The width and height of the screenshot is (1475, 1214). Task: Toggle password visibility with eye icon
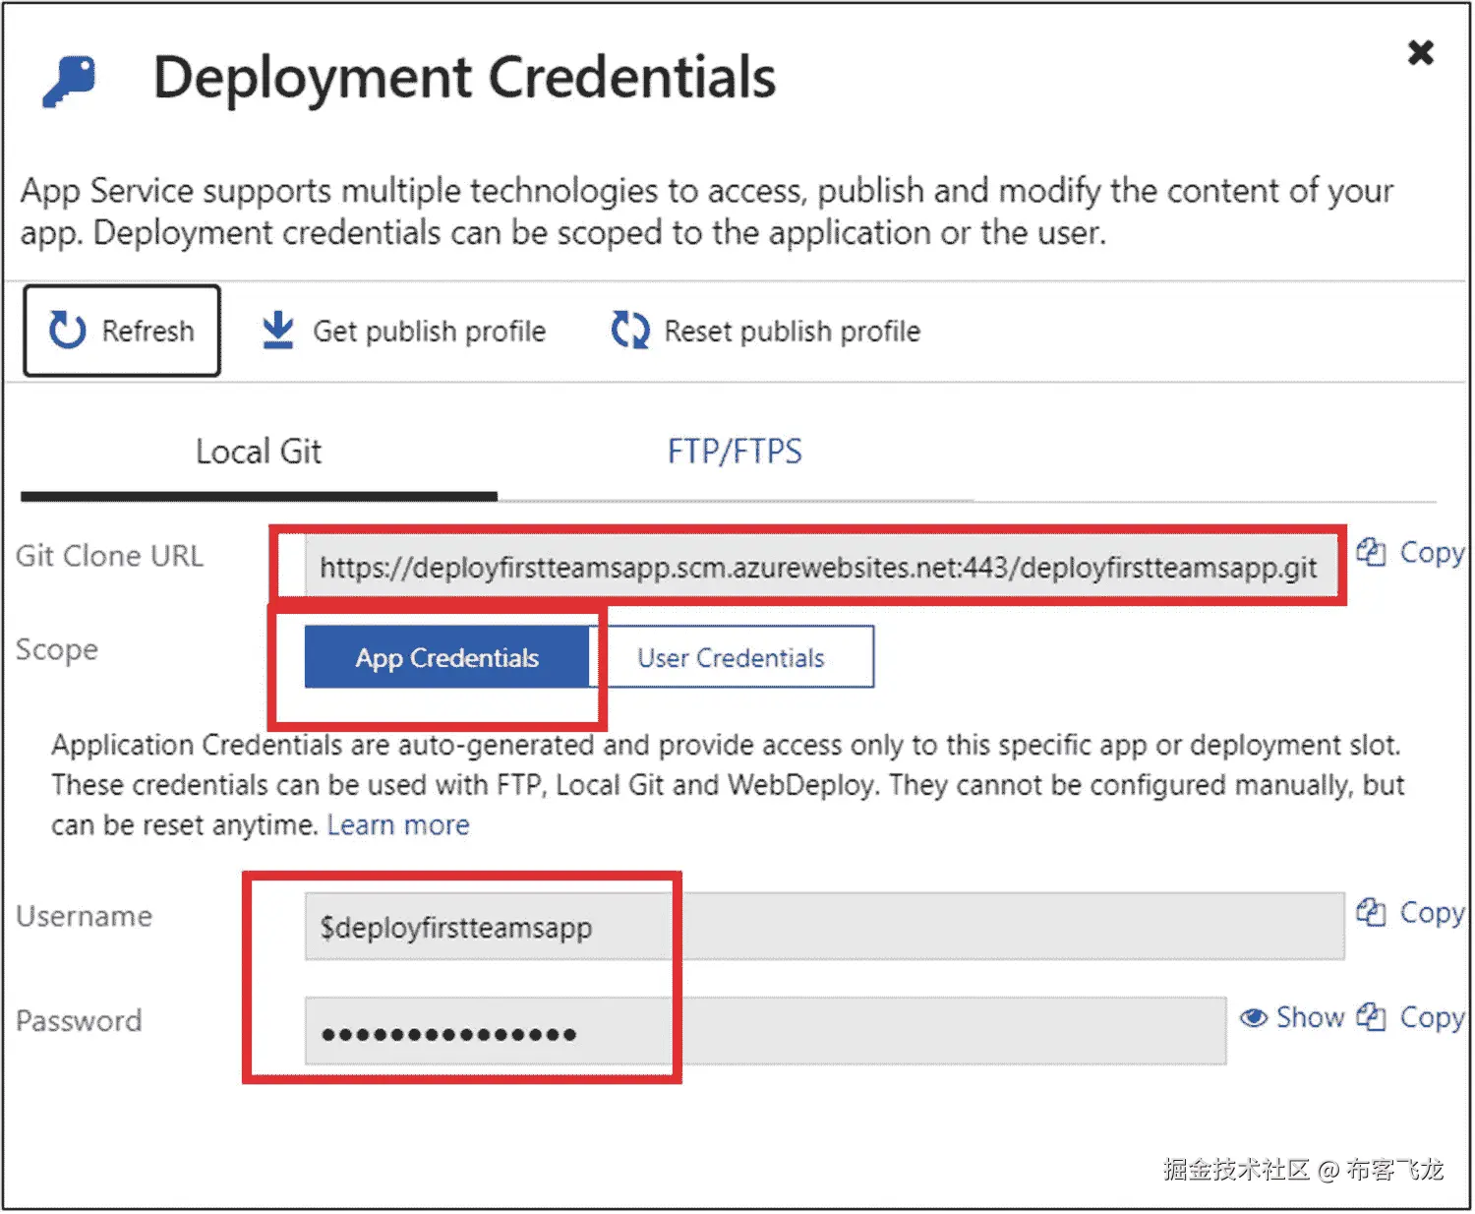click(1253, 1017)
